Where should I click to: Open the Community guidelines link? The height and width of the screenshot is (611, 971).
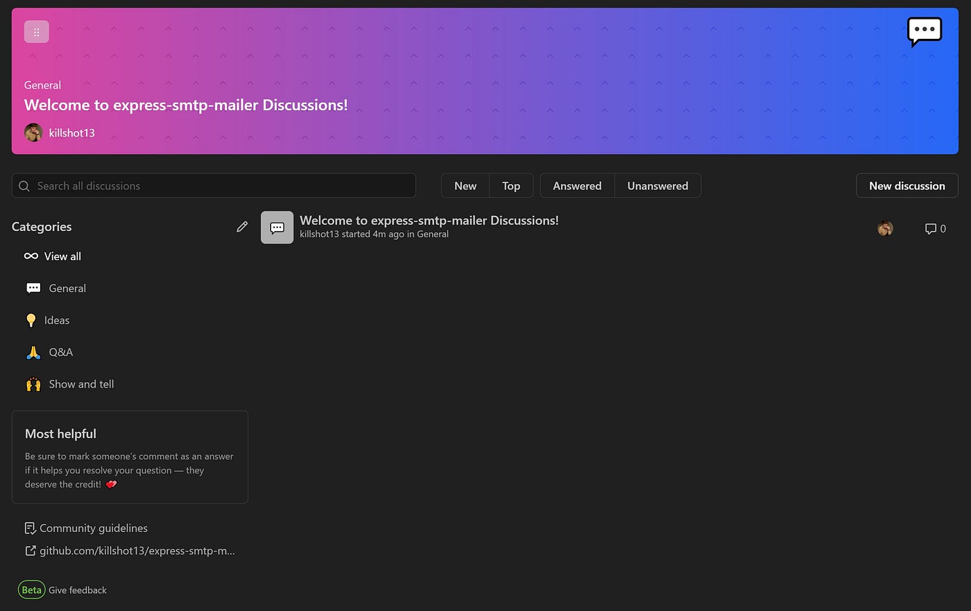(94, 528)
